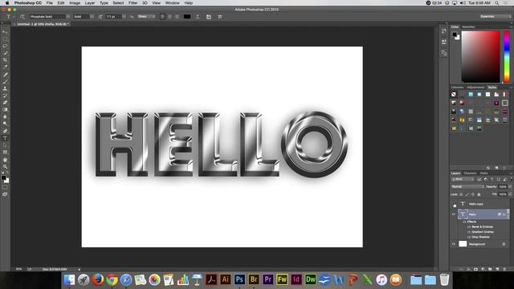Open the font style dropdown

click(x=92, y=17)
